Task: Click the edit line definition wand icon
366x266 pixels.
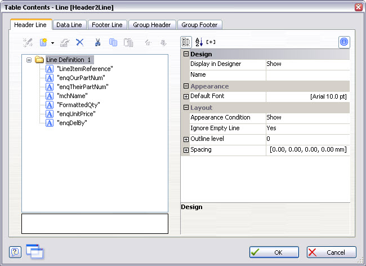Action: pyautogui.click(x=28, y=42)
